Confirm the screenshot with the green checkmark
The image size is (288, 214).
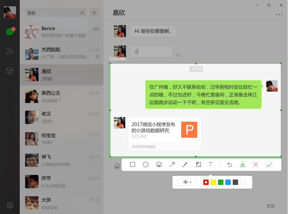[x=269, y=165]
